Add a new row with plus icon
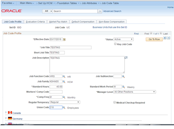 pos(165,38)
